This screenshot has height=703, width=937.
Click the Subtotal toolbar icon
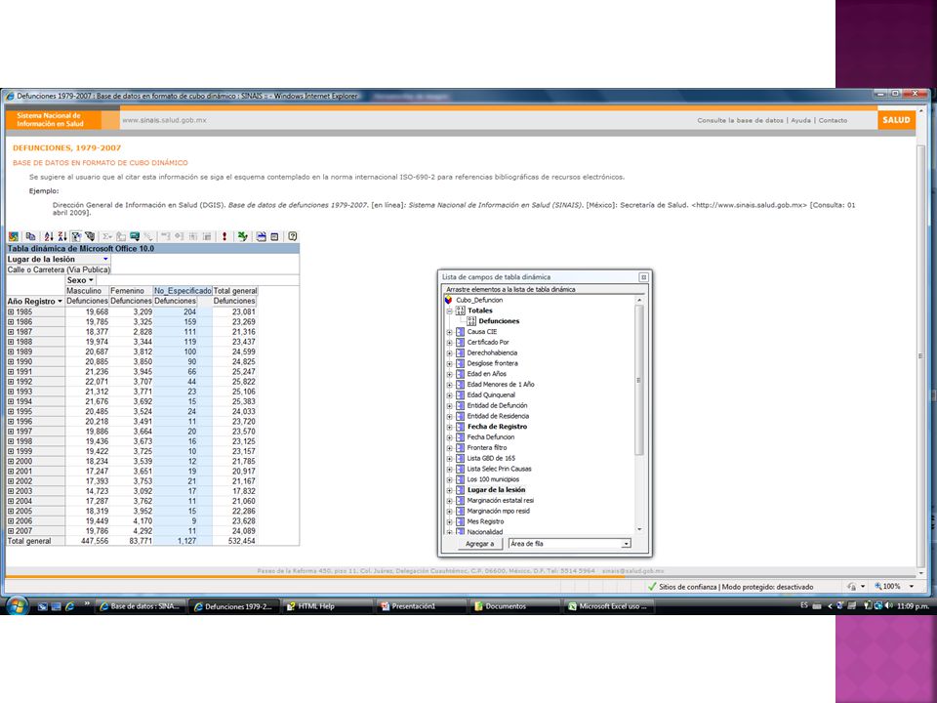(121, 236)
